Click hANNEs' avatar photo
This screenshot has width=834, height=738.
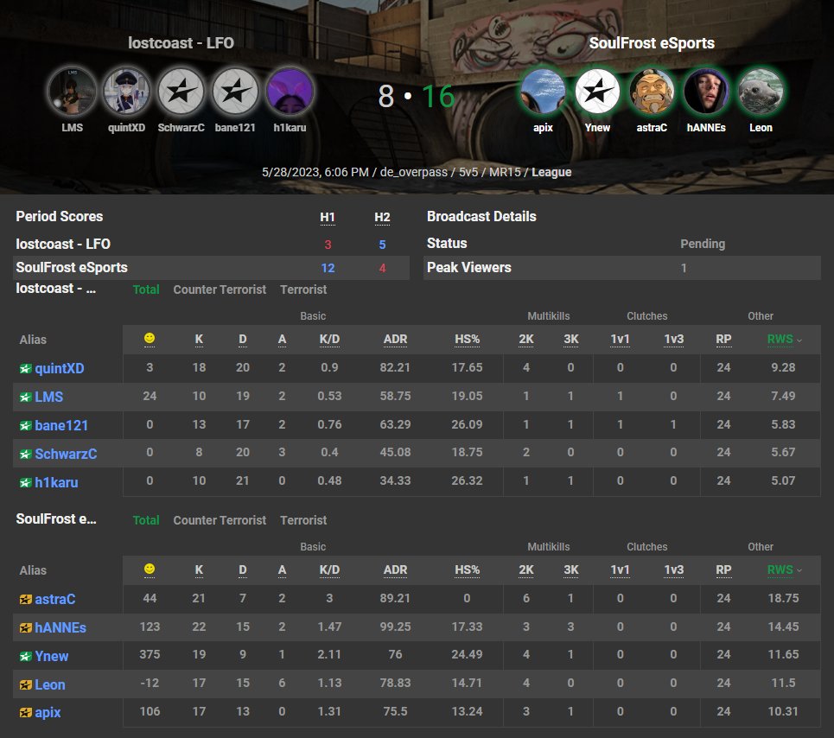(705, 90)
